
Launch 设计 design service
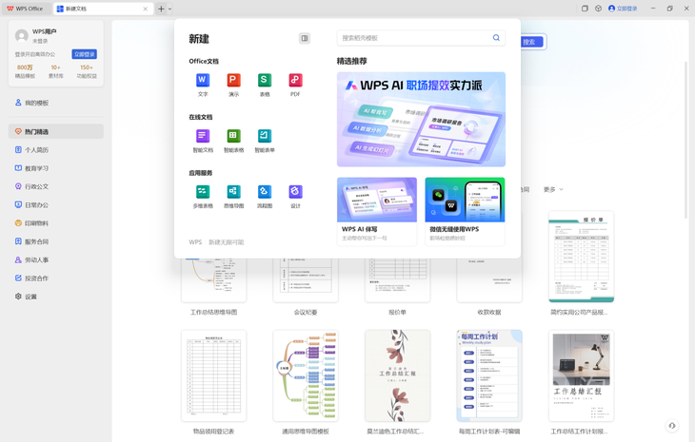295,197
